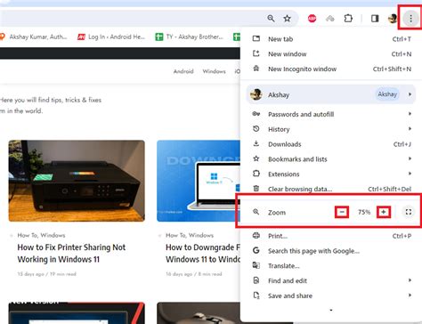Viewport: 422px width, 324px height.
Task: Click the zoom magnifier icon in address bar
Action: point(271,19)
